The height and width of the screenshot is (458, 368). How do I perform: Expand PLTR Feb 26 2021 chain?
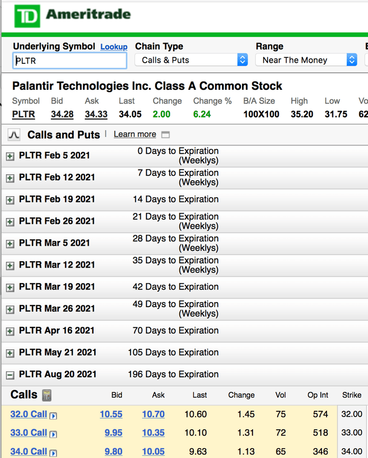(x=10, y=222)
